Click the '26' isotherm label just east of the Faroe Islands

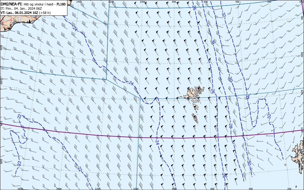point(213,91)
